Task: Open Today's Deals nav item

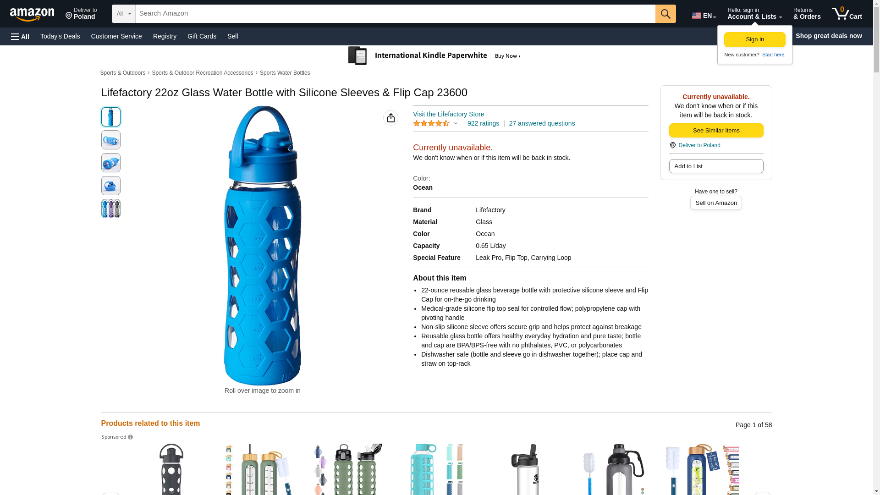Action: 60,36
